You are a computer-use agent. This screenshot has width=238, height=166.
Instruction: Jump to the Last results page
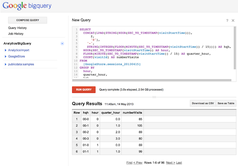click(179, 163)
